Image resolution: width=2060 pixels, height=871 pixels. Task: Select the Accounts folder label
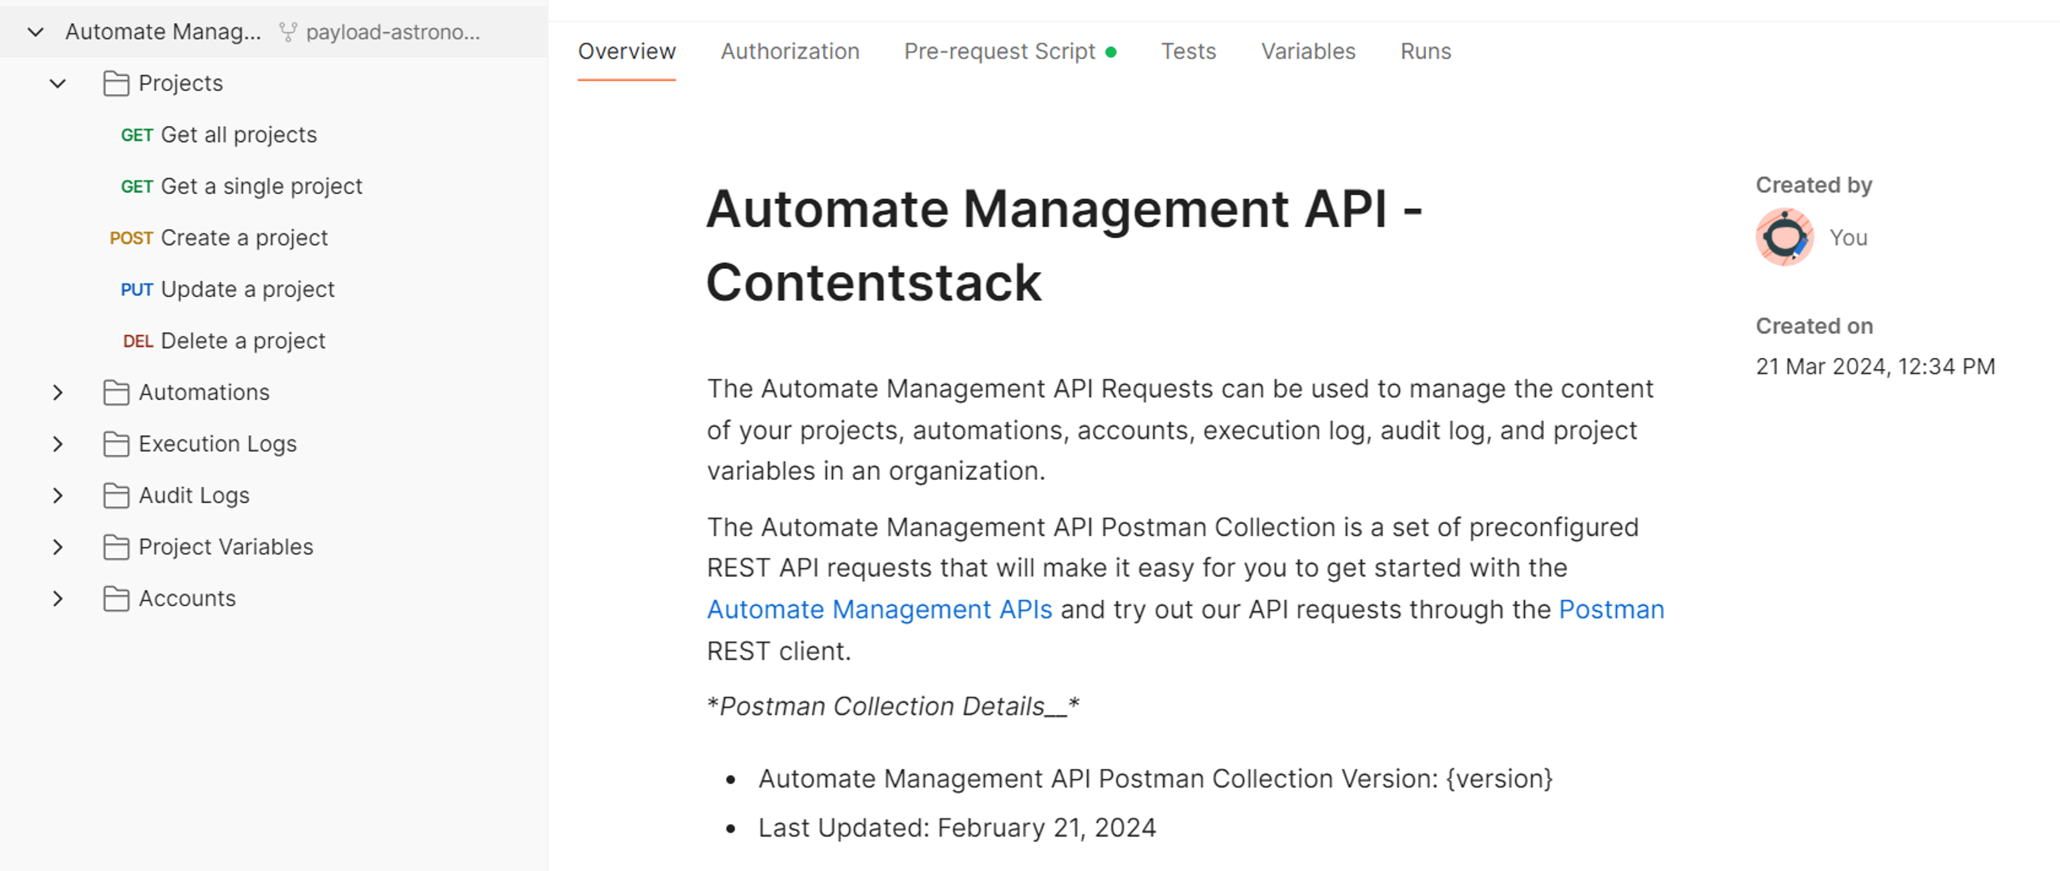coord(187,599)
